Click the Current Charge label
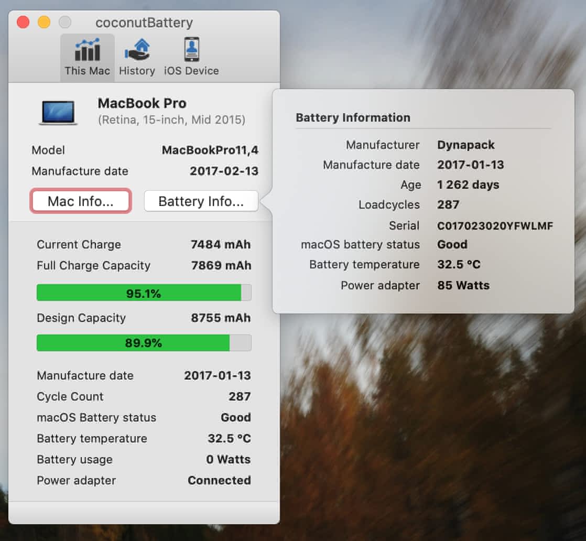The width and height of the screenshot is (586, 541). (79, 244)
